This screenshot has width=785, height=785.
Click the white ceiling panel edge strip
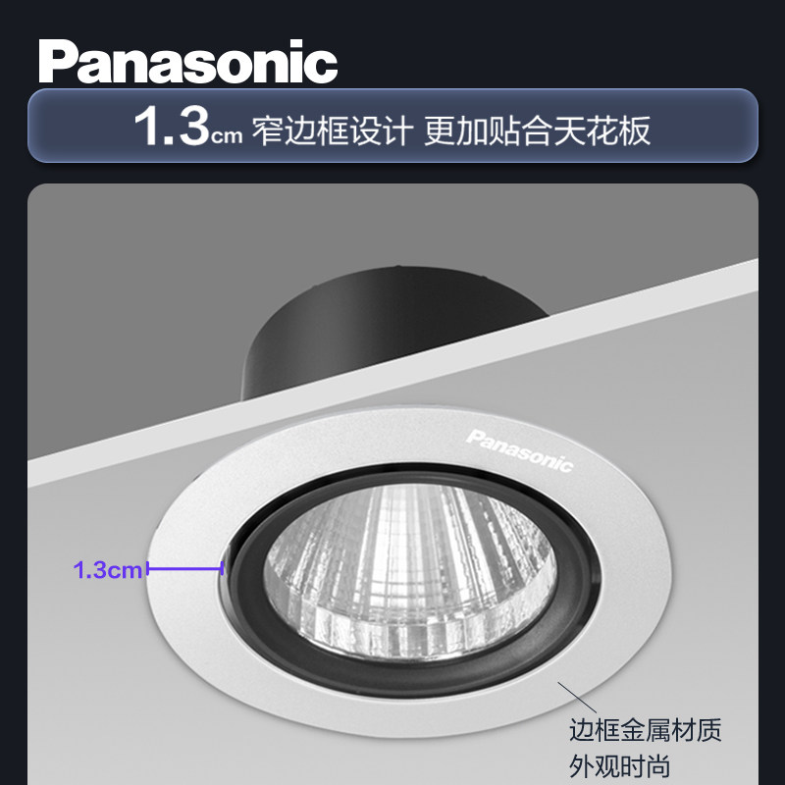click(x=393, y=373)
